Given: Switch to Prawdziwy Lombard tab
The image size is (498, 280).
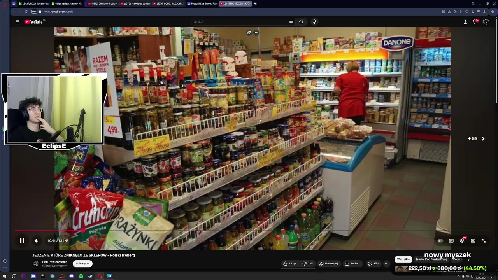Looking at the screenshot, I should point(135,3).
